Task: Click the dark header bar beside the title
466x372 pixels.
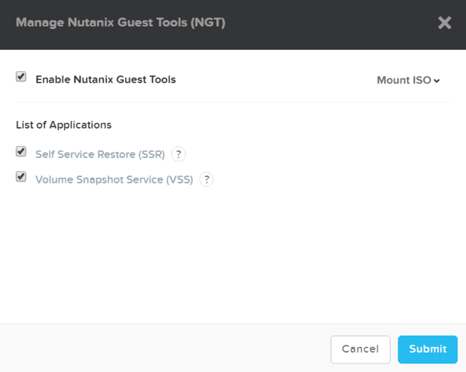Action: coord(327,23)
